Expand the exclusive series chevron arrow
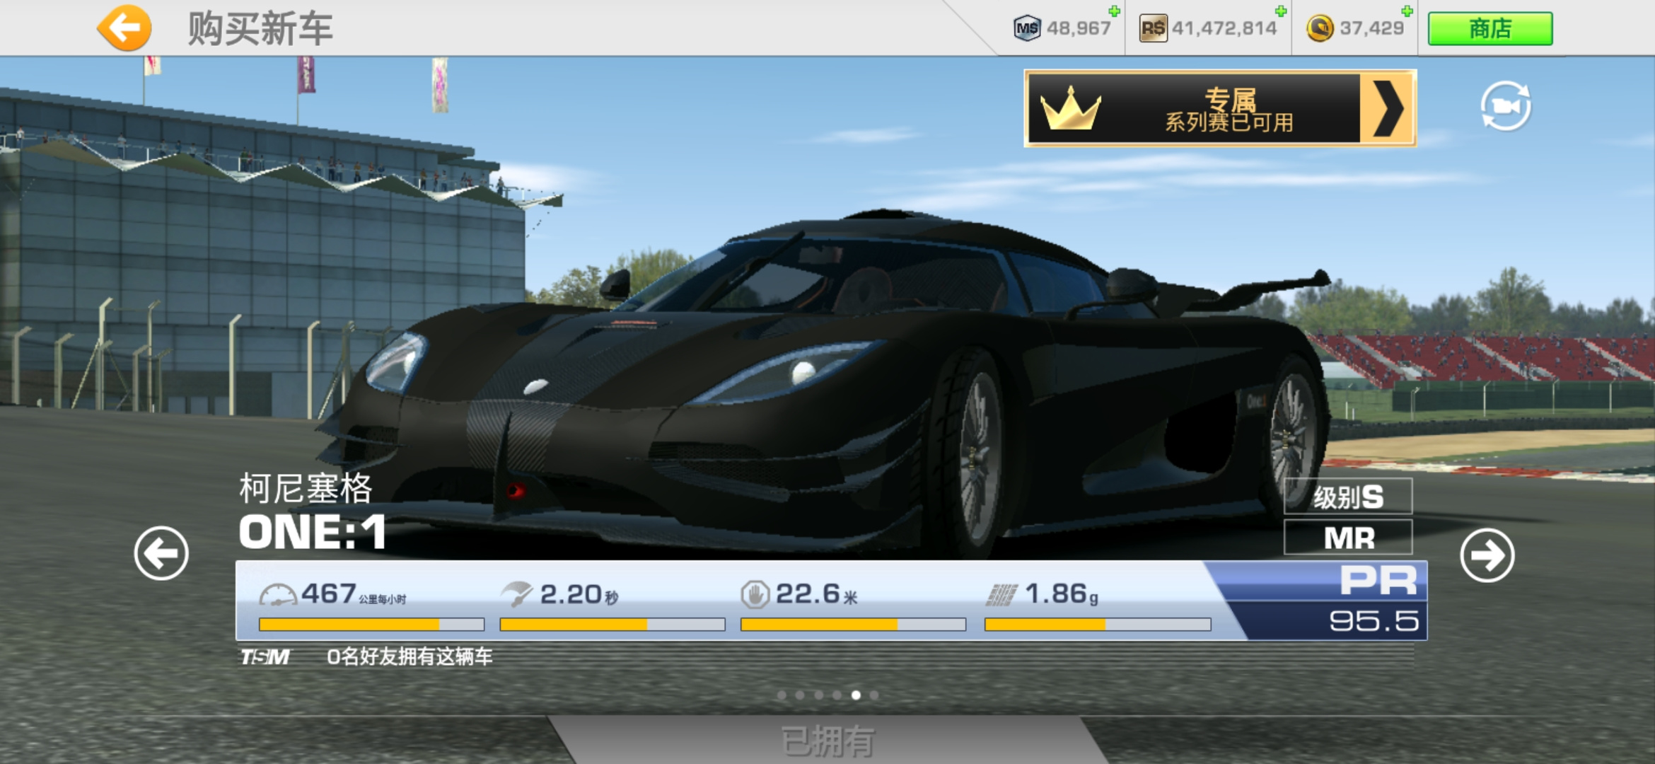The width and height of the screenshot is (1655, 764). pyautogui.click(x=1387, y=108)
